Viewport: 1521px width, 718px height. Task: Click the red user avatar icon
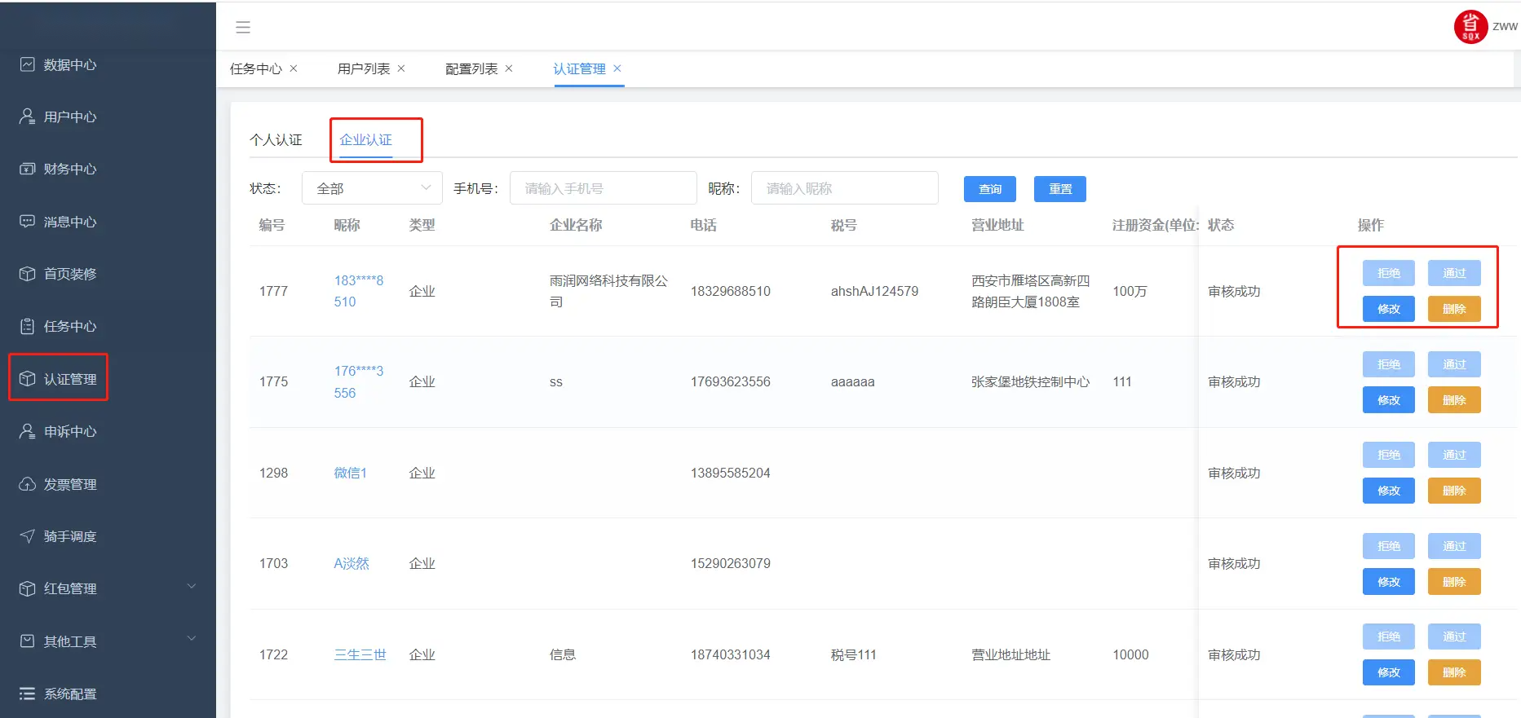click(1470, 27)
